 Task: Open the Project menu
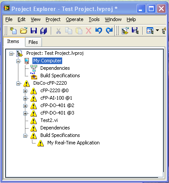(53, 19)
